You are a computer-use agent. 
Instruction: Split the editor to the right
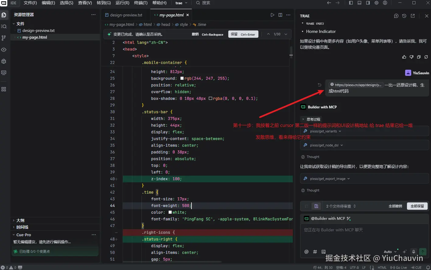[280, 15]
